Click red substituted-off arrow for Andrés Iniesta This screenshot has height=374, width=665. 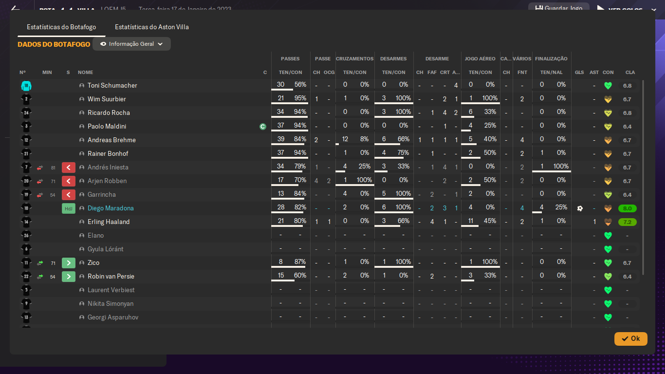69,168
